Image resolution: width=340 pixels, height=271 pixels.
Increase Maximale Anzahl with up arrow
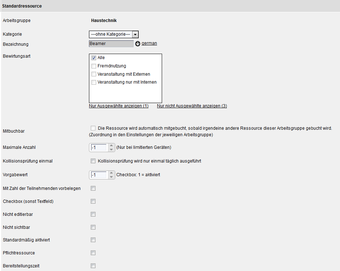[x=111, y=146]
